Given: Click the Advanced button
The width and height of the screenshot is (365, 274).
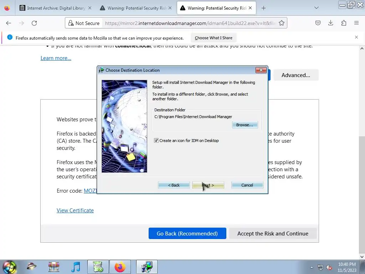Looking at the screenshot, I should click(296, 75).
